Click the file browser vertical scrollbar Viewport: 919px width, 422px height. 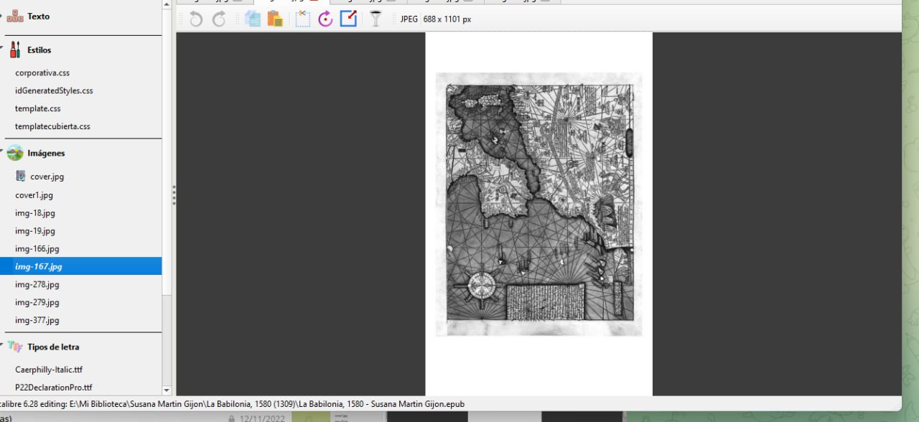pyautogui.click(x=167, y=151)
